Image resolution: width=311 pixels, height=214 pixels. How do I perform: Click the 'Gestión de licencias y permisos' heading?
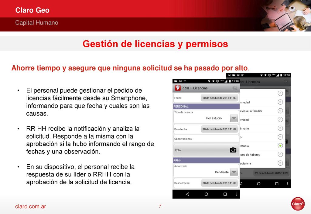click(x=155, y=44)
